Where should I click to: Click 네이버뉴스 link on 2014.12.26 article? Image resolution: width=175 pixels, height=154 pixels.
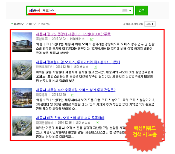(x=83, y=123)
